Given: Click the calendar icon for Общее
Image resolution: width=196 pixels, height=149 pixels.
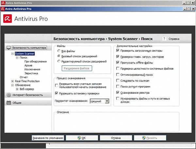Looking at the screenshot, I should coord(9,103).
